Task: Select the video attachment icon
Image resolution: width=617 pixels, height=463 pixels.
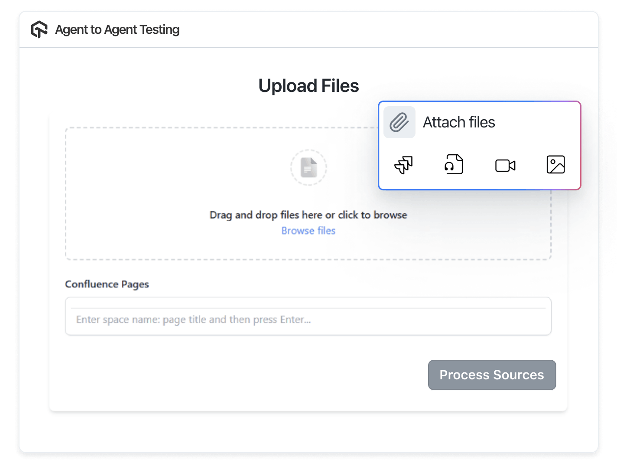Action: point(505,165)
